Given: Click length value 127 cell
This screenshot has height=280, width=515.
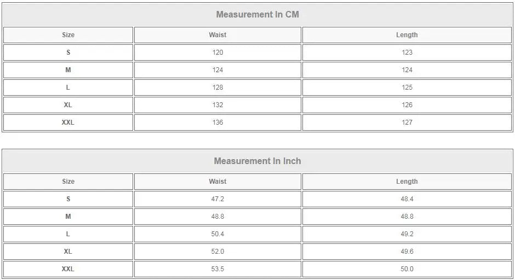Looking at the screenshot, I should (x=407, y=122).
